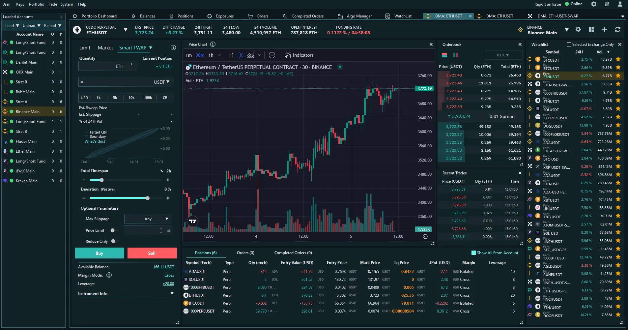Select 1m chart interval
Viewport: 628px width, 330px height.
coord(188,55)
